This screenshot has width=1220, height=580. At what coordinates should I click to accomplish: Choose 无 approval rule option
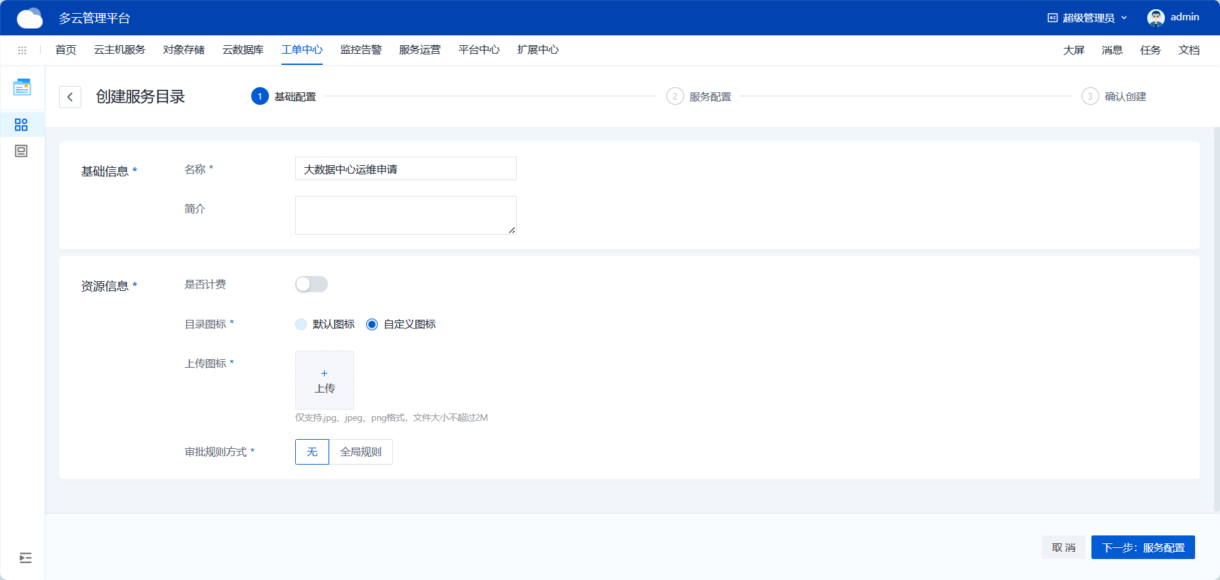pyautogui.click(x=312, y=452)
